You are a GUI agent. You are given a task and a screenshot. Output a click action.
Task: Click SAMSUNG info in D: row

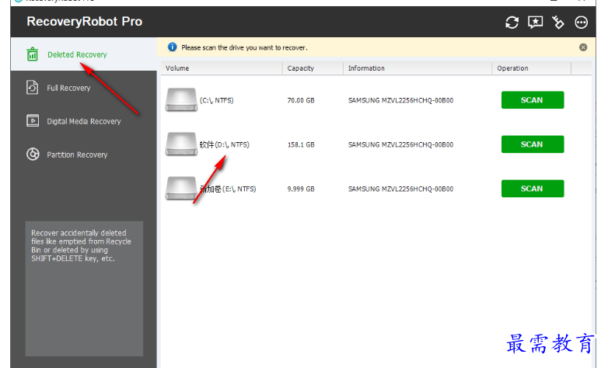pyautogui.click(x=400, y=144)
